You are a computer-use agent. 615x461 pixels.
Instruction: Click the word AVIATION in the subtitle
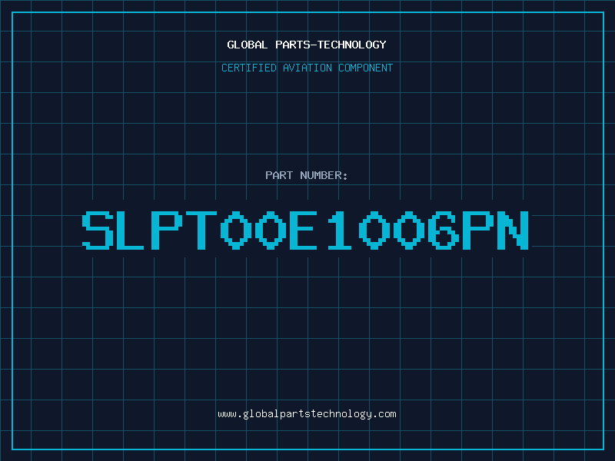coord(307,68)
